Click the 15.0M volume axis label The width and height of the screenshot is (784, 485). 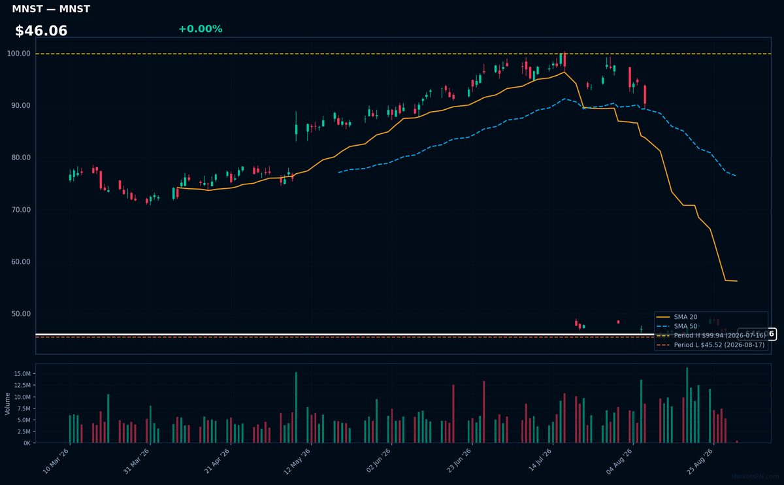22,374
